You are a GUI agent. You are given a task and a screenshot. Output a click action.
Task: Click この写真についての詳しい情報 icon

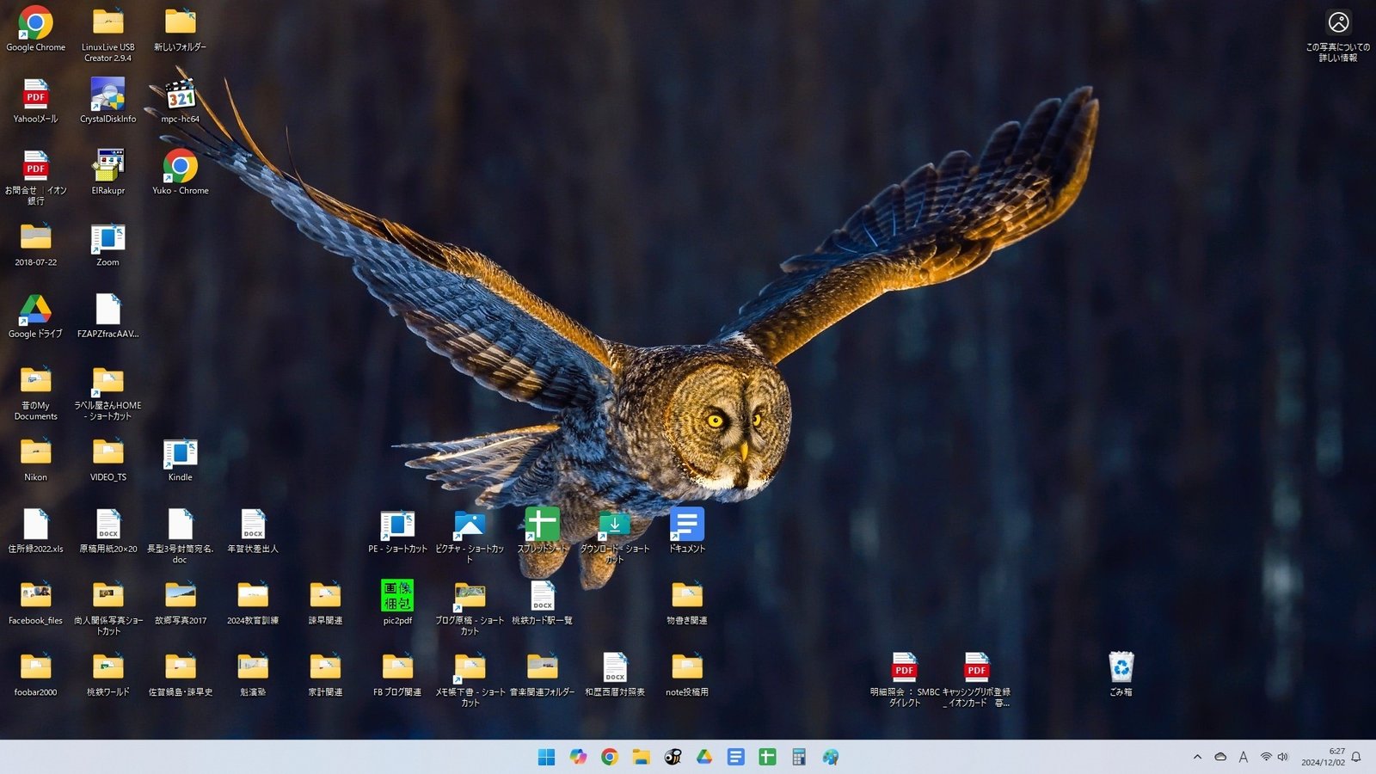[1338, 34]
